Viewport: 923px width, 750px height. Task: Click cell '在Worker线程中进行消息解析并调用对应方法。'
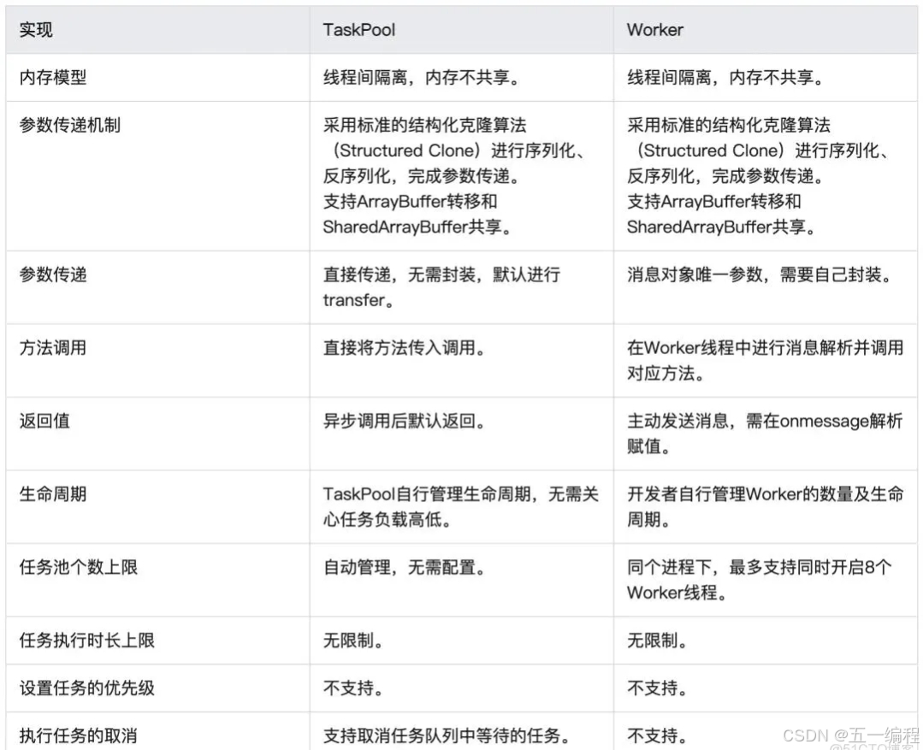[766, 360]
